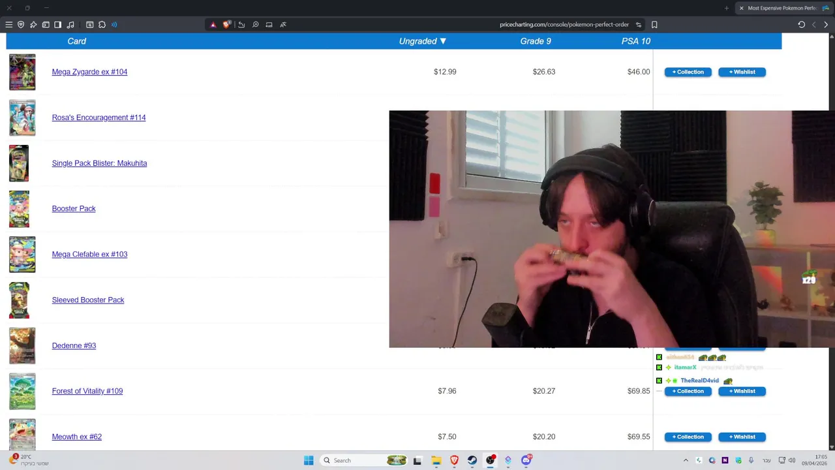The height and width of the screenshot is (470, 835).
Task: Show hidden system tray icons
Action: 686,460
